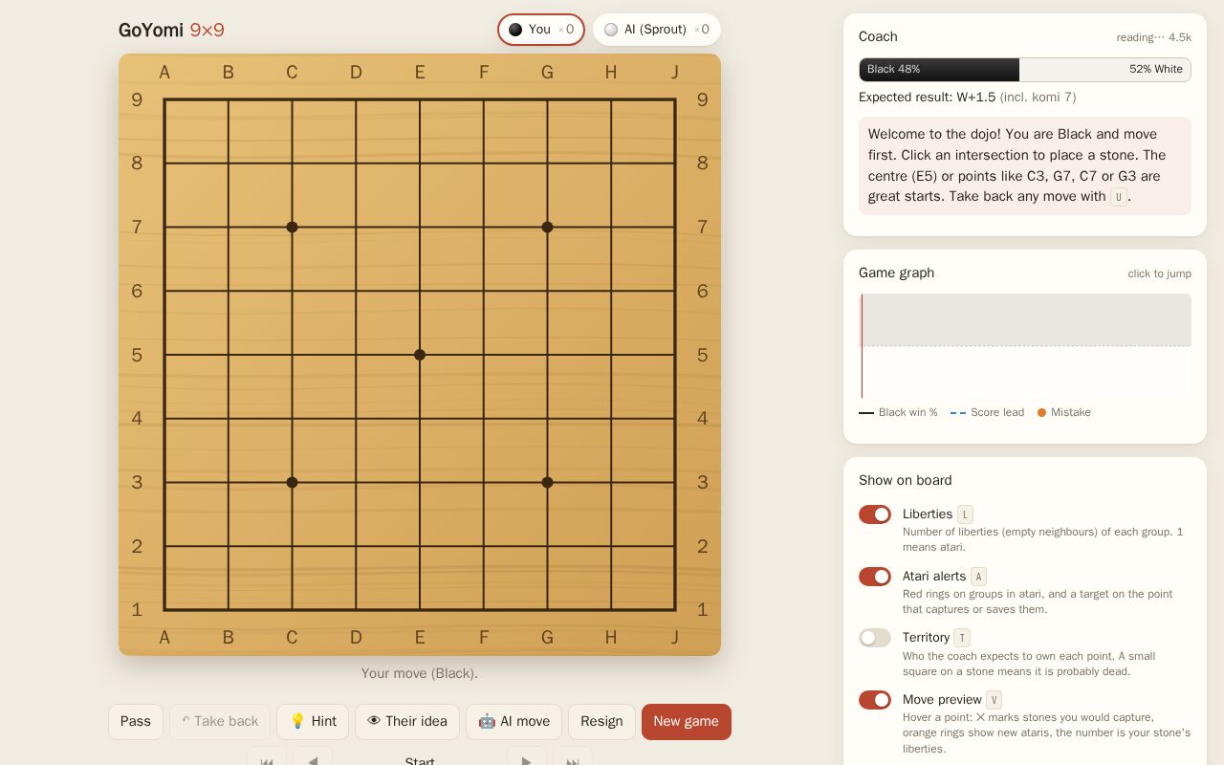
Task: Click the 'Expected result: W+1.5' text
Action: coord(928,98)
